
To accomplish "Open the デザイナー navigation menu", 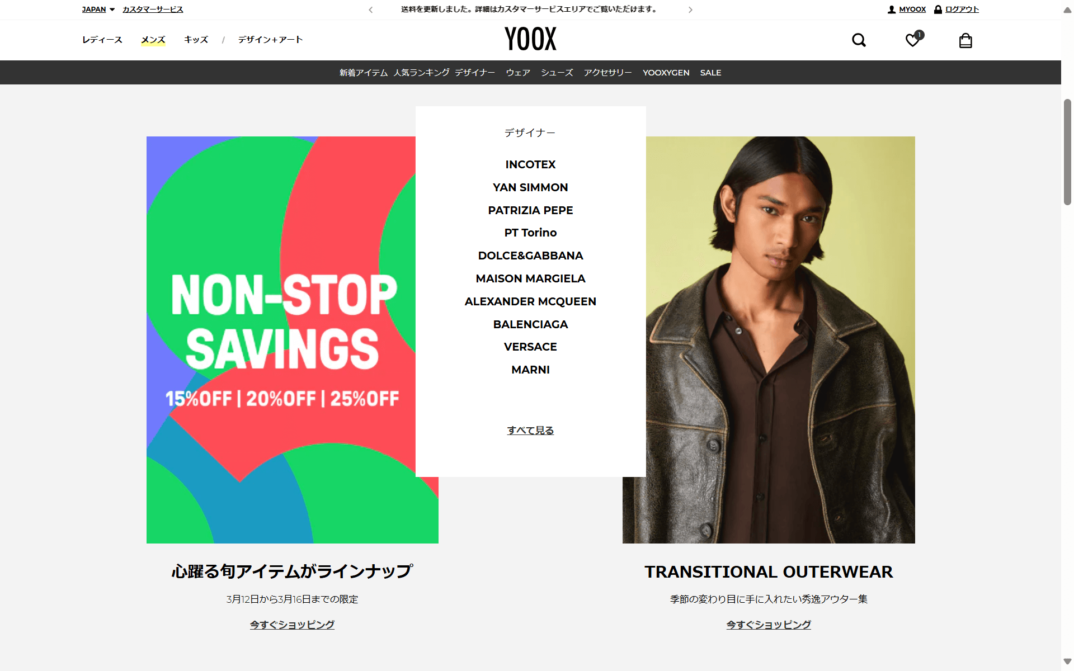I will point(474,73).
